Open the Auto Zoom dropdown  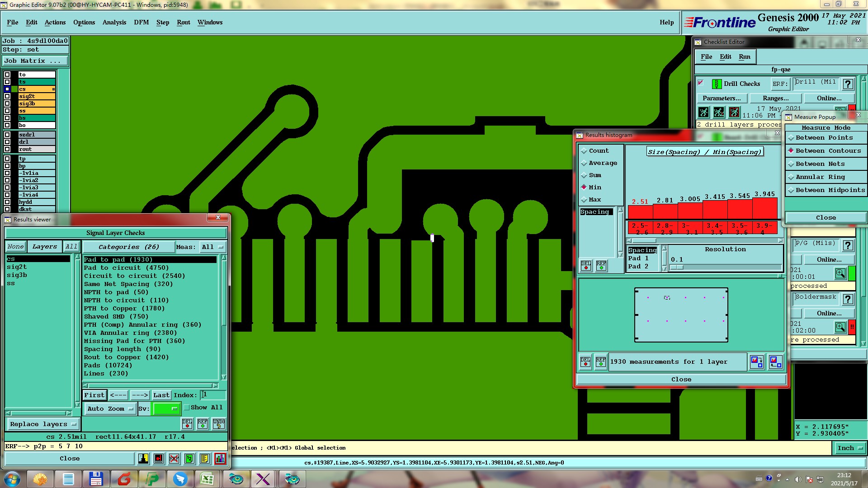pyautogui.click(x=110, y=409)
